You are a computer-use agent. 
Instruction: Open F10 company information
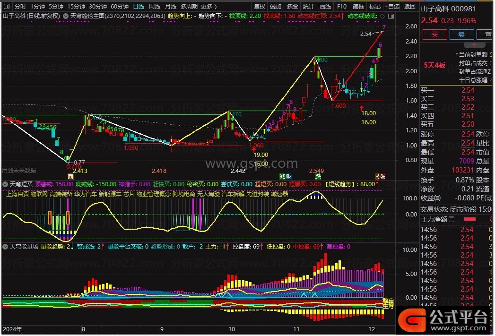341,6
